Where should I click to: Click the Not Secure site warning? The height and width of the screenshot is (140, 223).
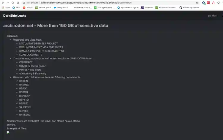[x=31, y=2]
